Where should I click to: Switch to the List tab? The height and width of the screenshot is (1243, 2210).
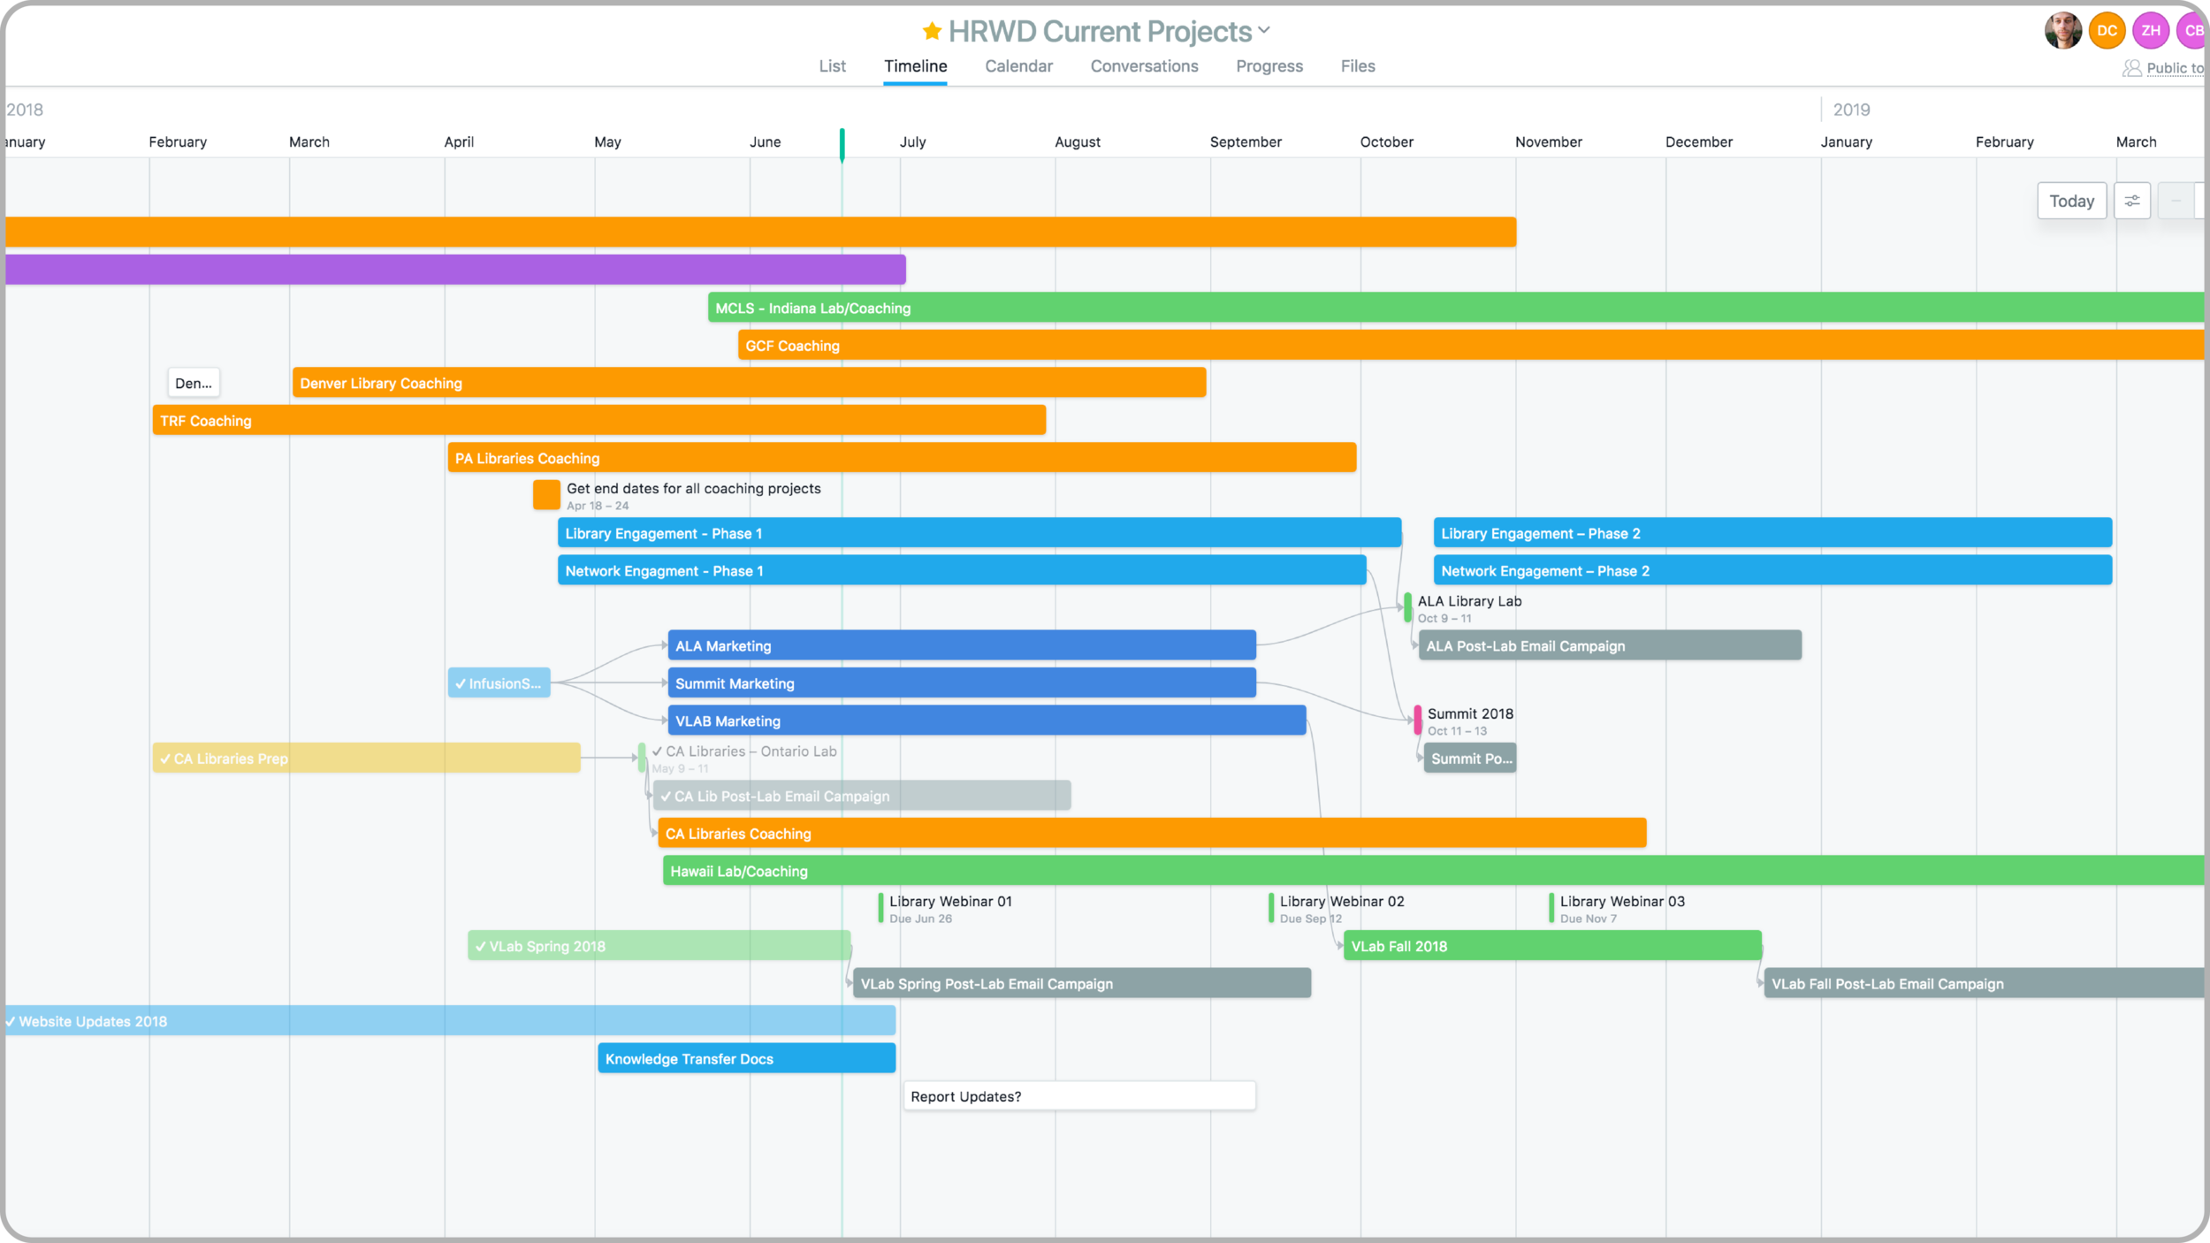pyautogui.click(x=832, y=66)
